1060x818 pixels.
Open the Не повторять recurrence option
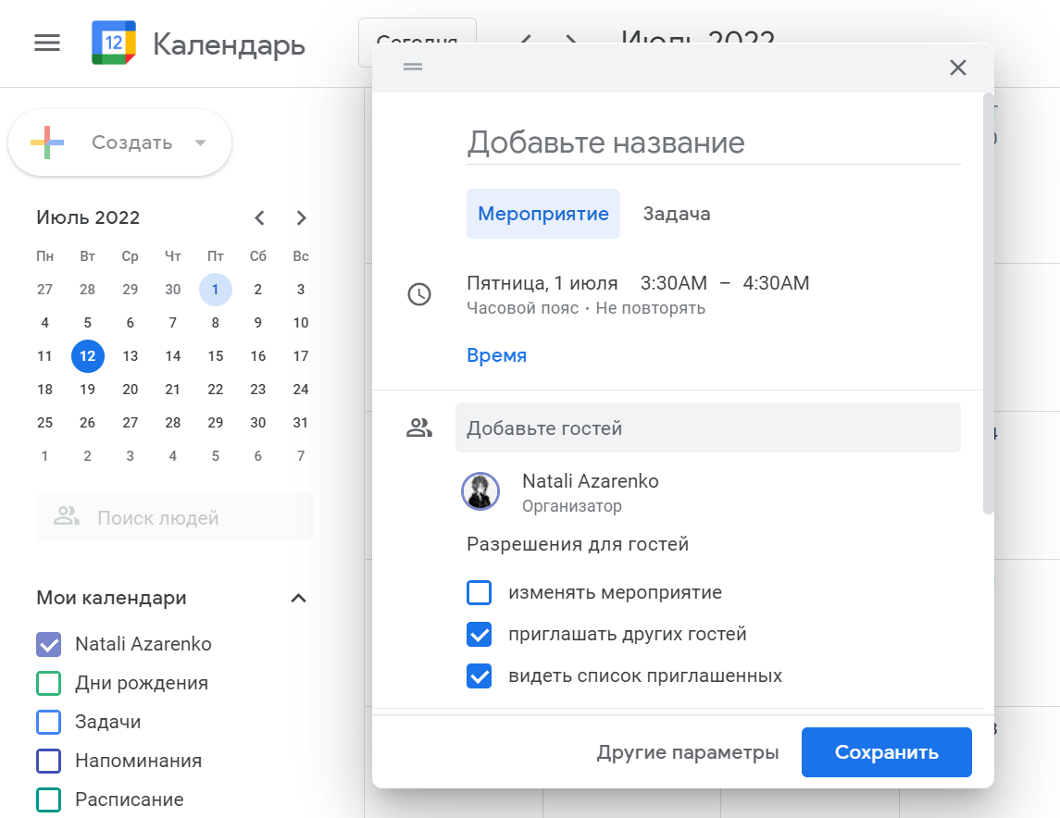pyautogui.click(x=650, y=308)
